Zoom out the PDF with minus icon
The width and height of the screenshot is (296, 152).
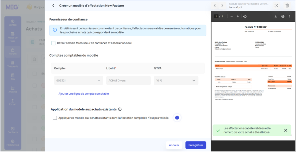232,16
